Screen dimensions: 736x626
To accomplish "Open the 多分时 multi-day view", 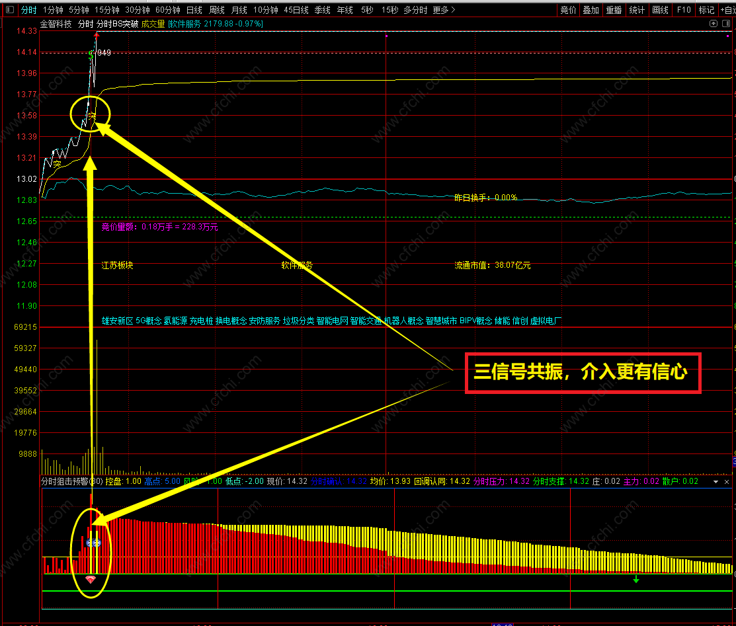I will (415, 10).
